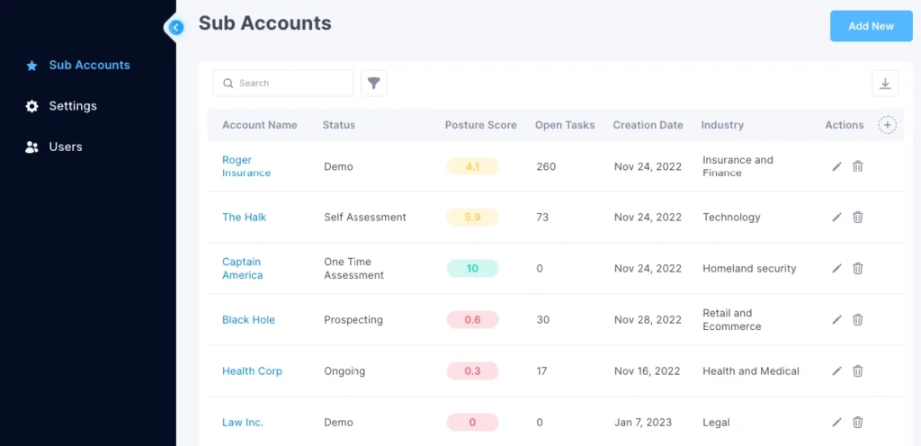Delete the Roger Insurance account
Image resolution: width=921 pixels, height=446 pixels.
pos(858,166)
